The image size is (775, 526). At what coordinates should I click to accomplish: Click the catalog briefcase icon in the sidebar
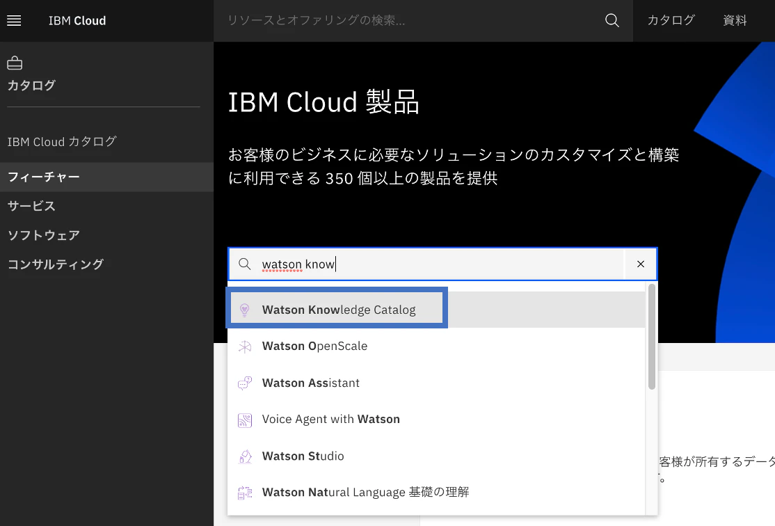pyautogui.click(x=15, y=63)
